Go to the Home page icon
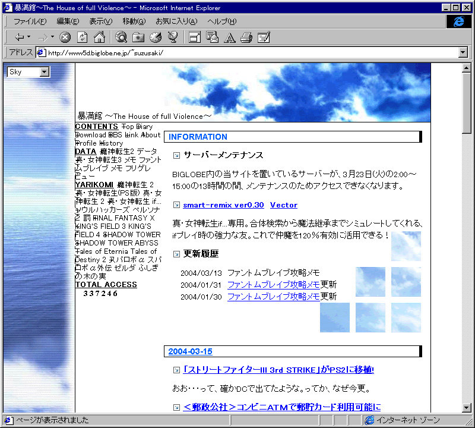 point(99,37)
